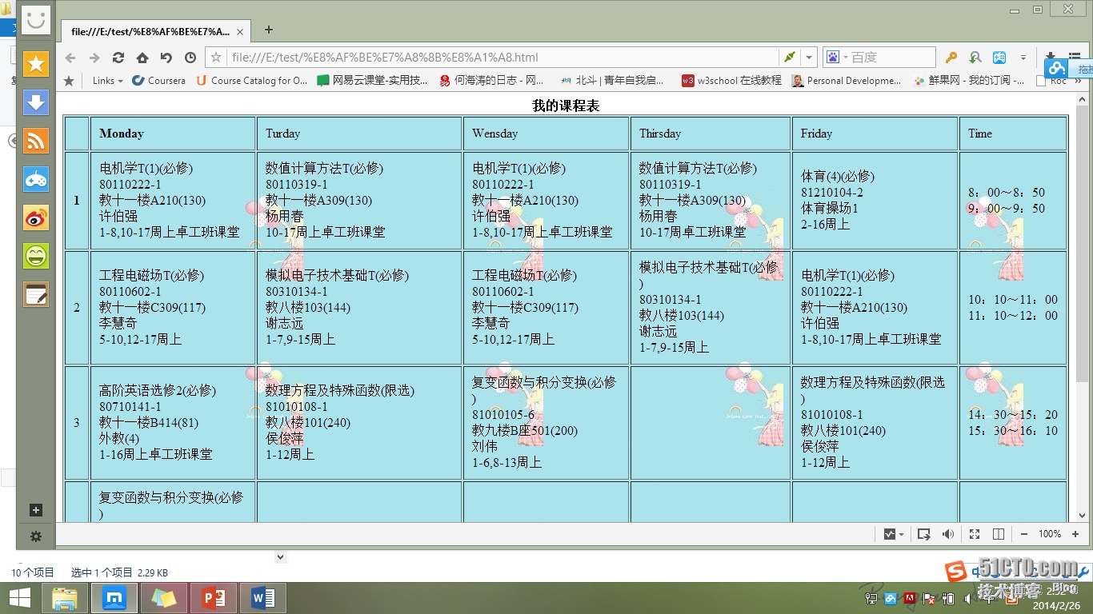Open the Windows Start button
The width and height of the screenshot is (1093, 614).
point(19,597)
